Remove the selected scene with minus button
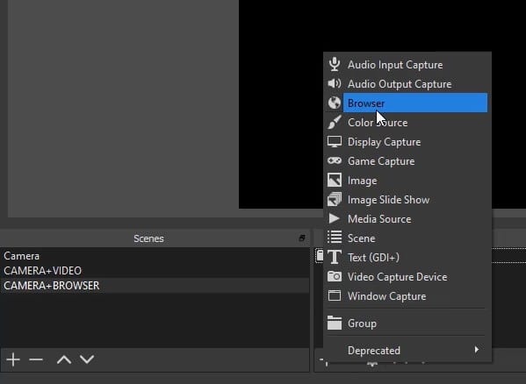 click(36, 359)
